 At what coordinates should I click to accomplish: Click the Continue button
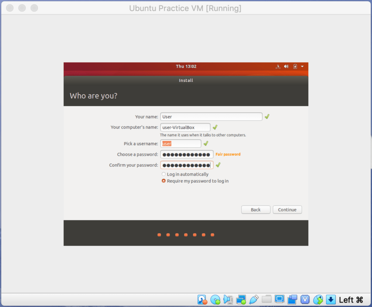click(x=287, y=210)
